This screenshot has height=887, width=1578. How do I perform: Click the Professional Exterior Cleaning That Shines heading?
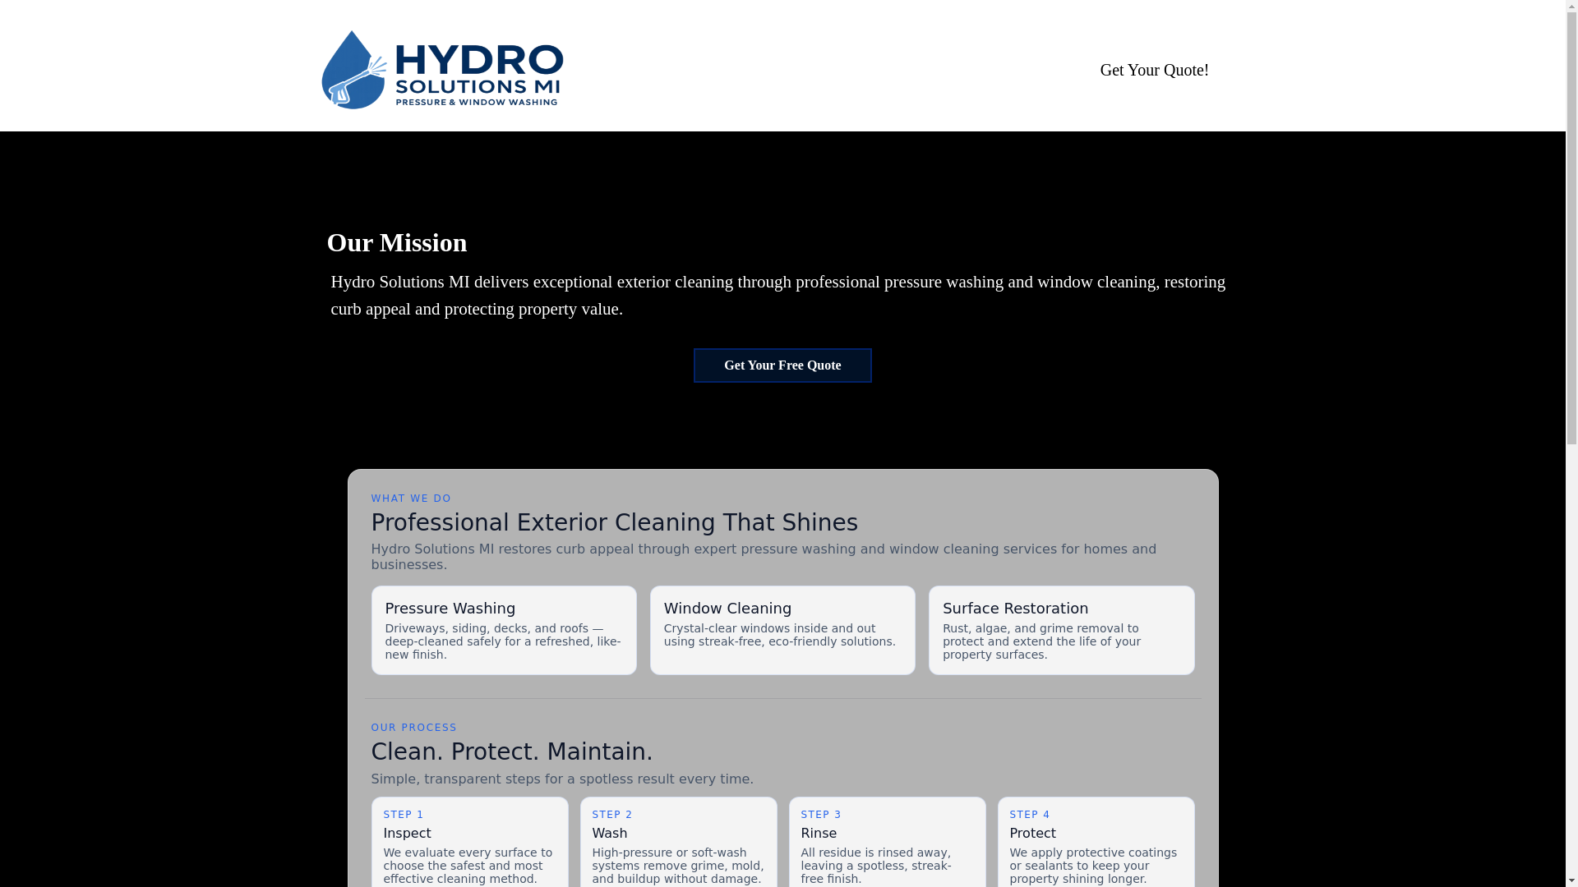(x=614, y=522)
